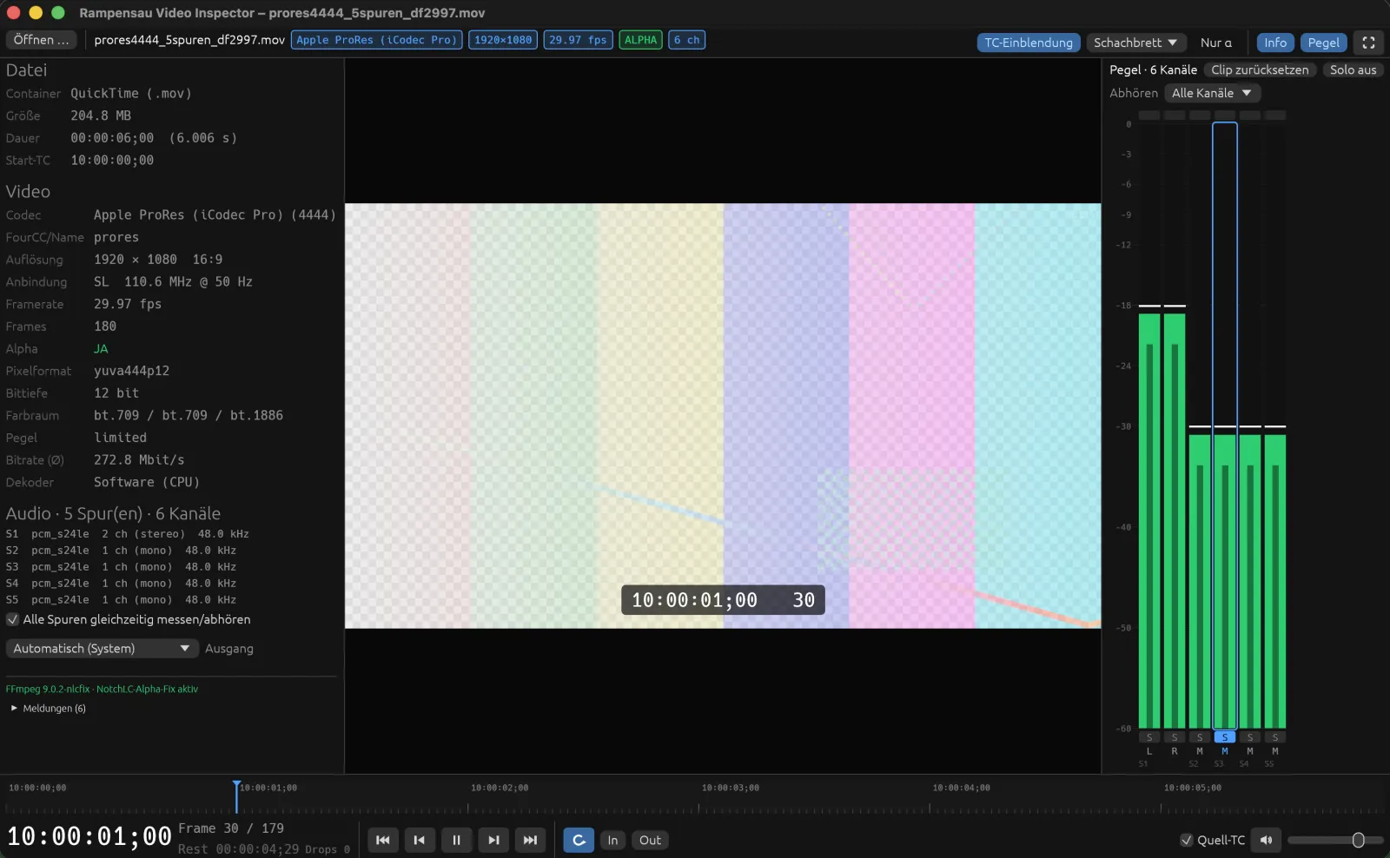Click the 1920×1080 resolution badge
Viewport: 1390px width, 858px height.
coord(503,40)
